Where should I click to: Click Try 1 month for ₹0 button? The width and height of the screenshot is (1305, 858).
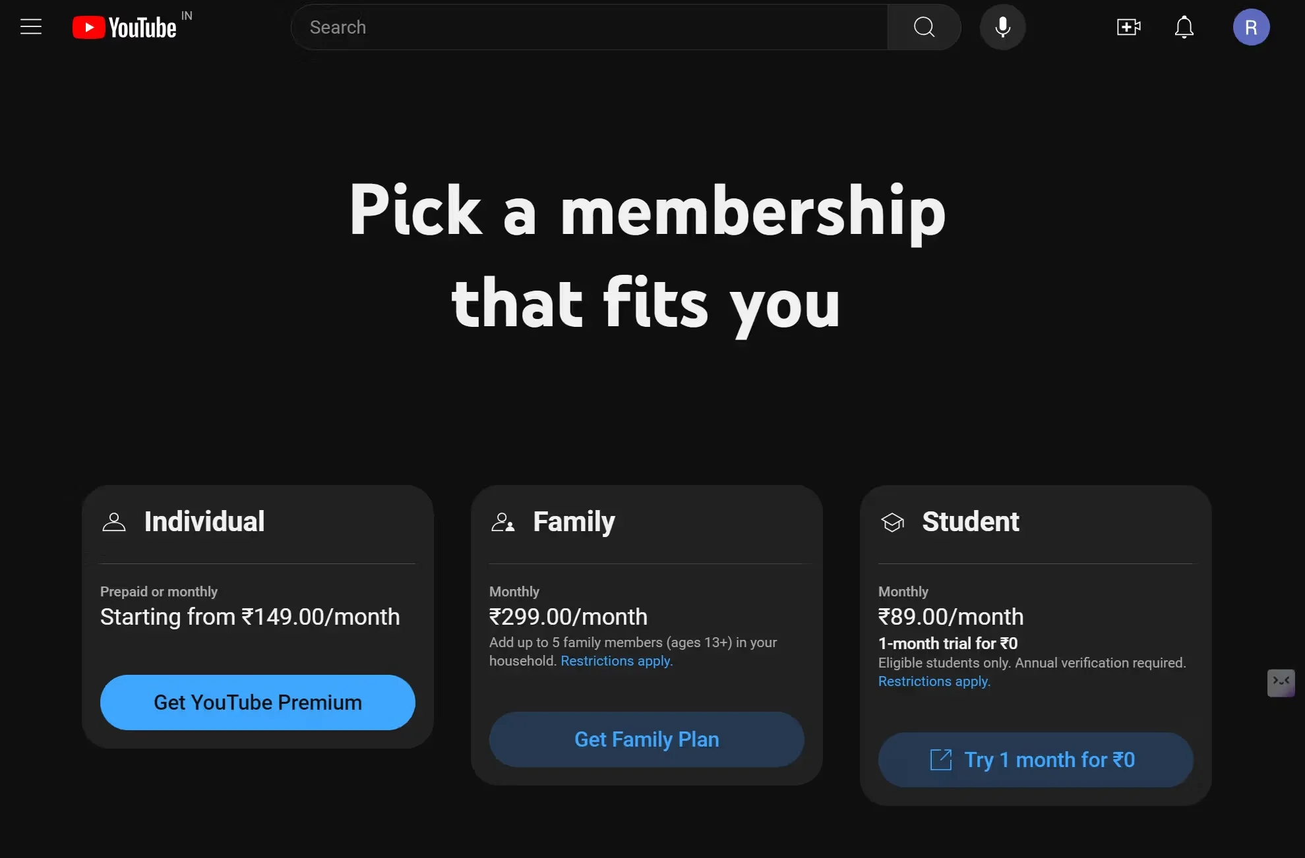pyautogui.click(x=1035, y=760)
